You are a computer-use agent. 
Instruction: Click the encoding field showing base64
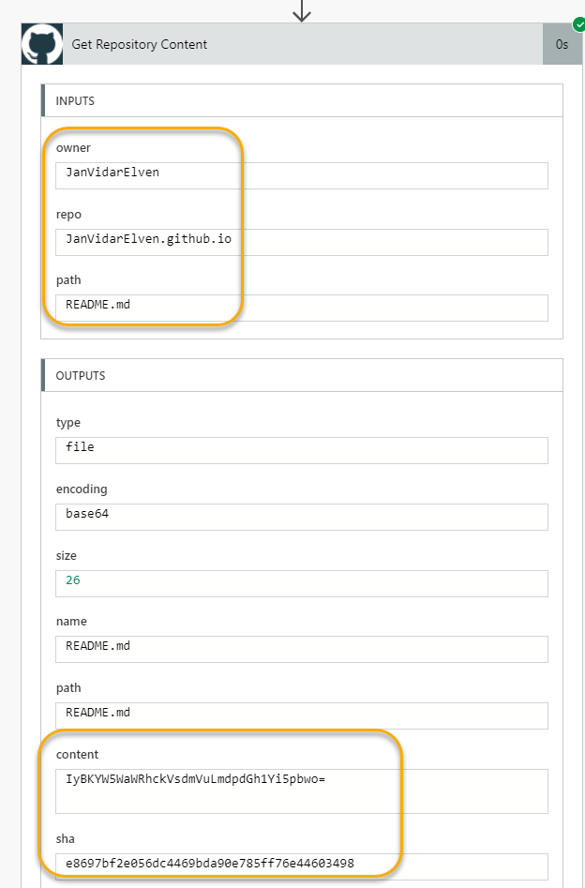[302, 517]
